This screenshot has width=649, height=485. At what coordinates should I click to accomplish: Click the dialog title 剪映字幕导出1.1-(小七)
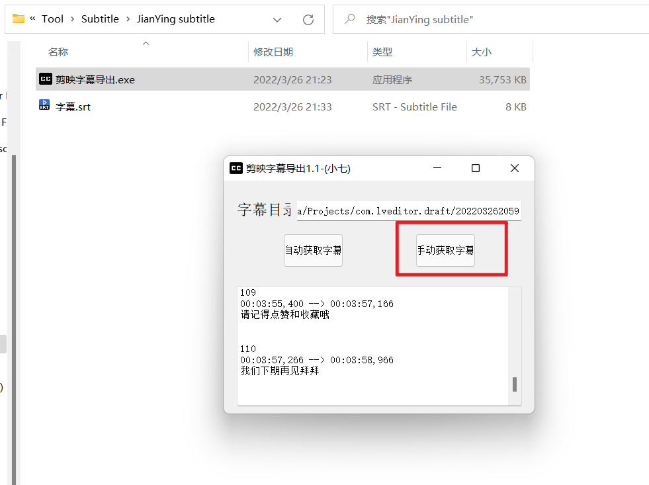298,169
